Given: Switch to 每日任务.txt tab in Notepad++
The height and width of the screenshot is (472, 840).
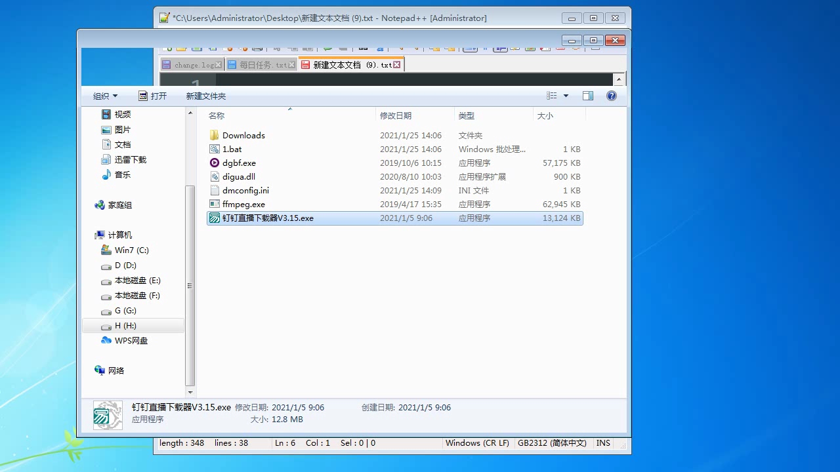Looking at the screenshot, I should [263, 65].
